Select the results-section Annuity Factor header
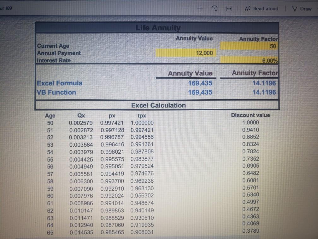 (255, 73)
